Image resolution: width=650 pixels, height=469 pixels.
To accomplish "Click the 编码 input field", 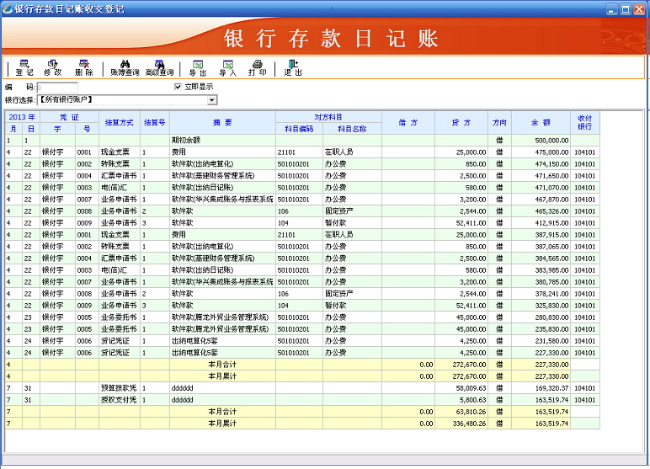I will coord(57,87).
